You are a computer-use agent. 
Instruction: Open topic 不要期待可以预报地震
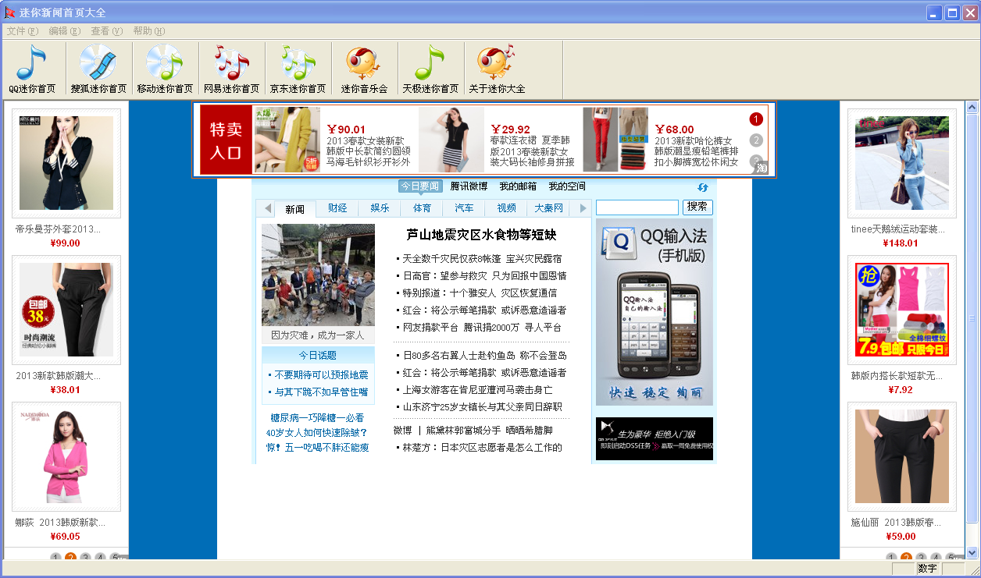click(x=321, y=374)
